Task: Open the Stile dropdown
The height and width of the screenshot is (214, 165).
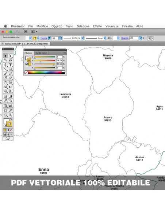Action: (118, 38)
